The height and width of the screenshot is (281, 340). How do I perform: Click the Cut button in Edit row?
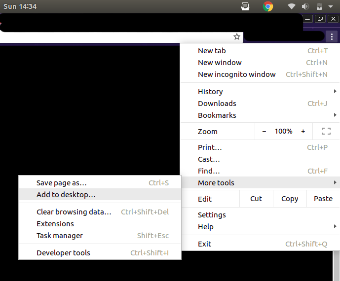pyautogui.click(x=256, y=199)
